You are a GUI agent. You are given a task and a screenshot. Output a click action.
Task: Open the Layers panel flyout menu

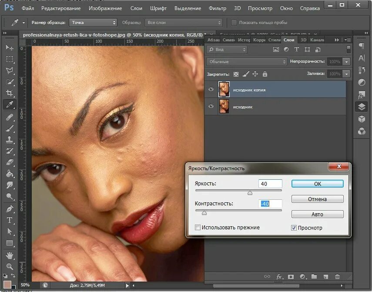[x=348, y=40]
